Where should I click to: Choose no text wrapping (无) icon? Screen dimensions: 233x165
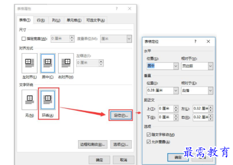[x=29, y=100]
